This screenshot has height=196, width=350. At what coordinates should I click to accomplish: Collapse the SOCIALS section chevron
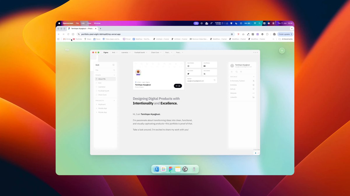(254, 77)
